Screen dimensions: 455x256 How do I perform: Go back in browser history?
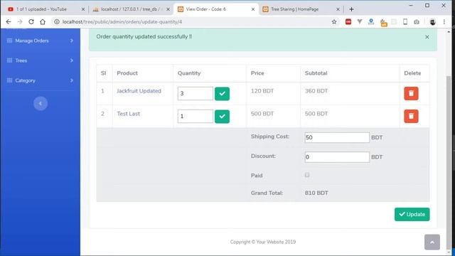[x=9, y=22]
